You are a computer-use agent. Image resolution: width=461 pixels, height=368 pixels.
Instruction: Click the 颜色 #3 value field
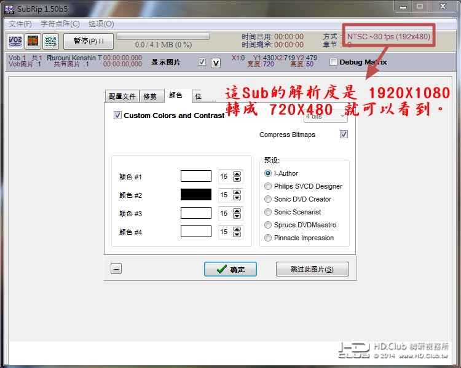[x=225, y=213]
